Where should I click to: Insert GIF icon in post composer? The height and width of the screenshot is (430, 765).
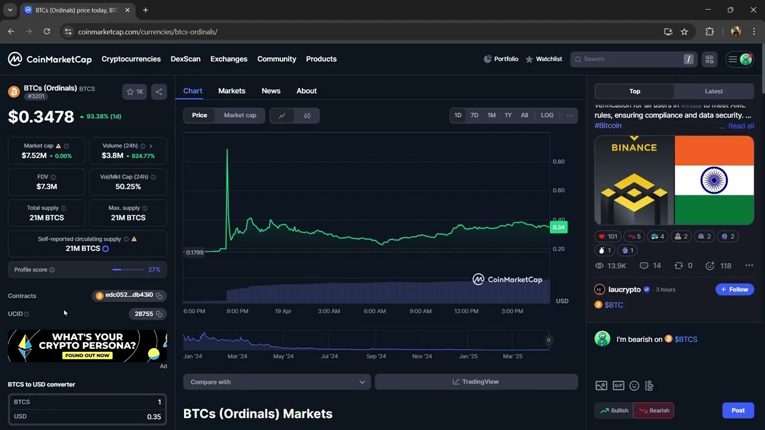click(x=618, y=386)
